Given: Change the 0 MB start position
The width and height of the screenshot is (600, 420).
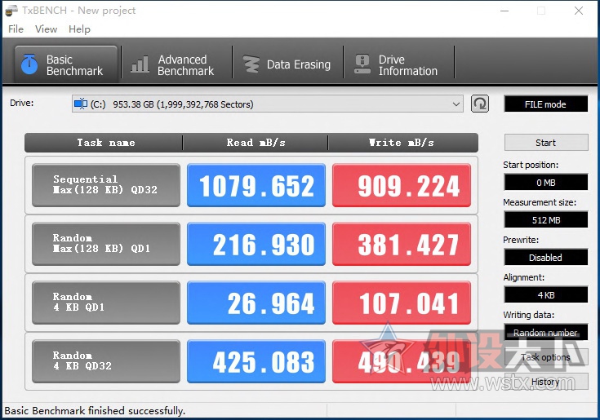Looking at the screenshot, I should coord(546,183).
